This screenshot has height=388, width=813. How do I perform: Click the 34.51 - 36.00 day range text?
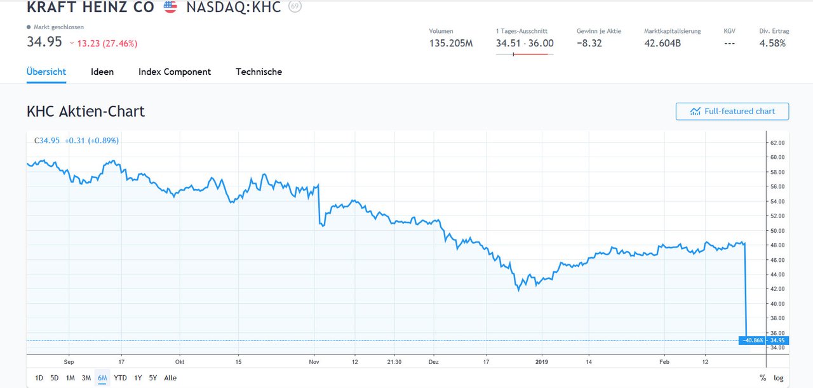(525, 43)
